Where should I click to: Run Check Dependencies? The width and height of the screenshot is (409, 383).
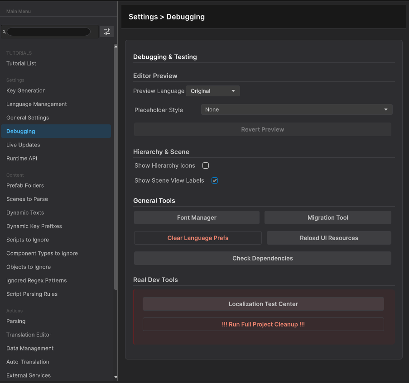point(263,258)
